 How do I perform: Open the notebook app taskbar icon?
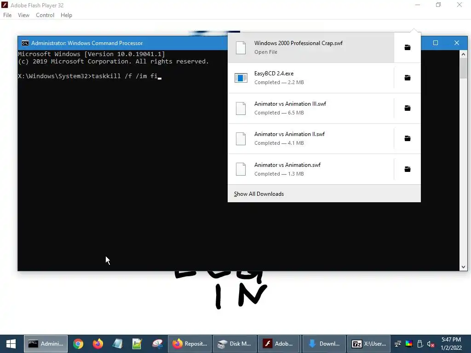(x=117, y=344)
